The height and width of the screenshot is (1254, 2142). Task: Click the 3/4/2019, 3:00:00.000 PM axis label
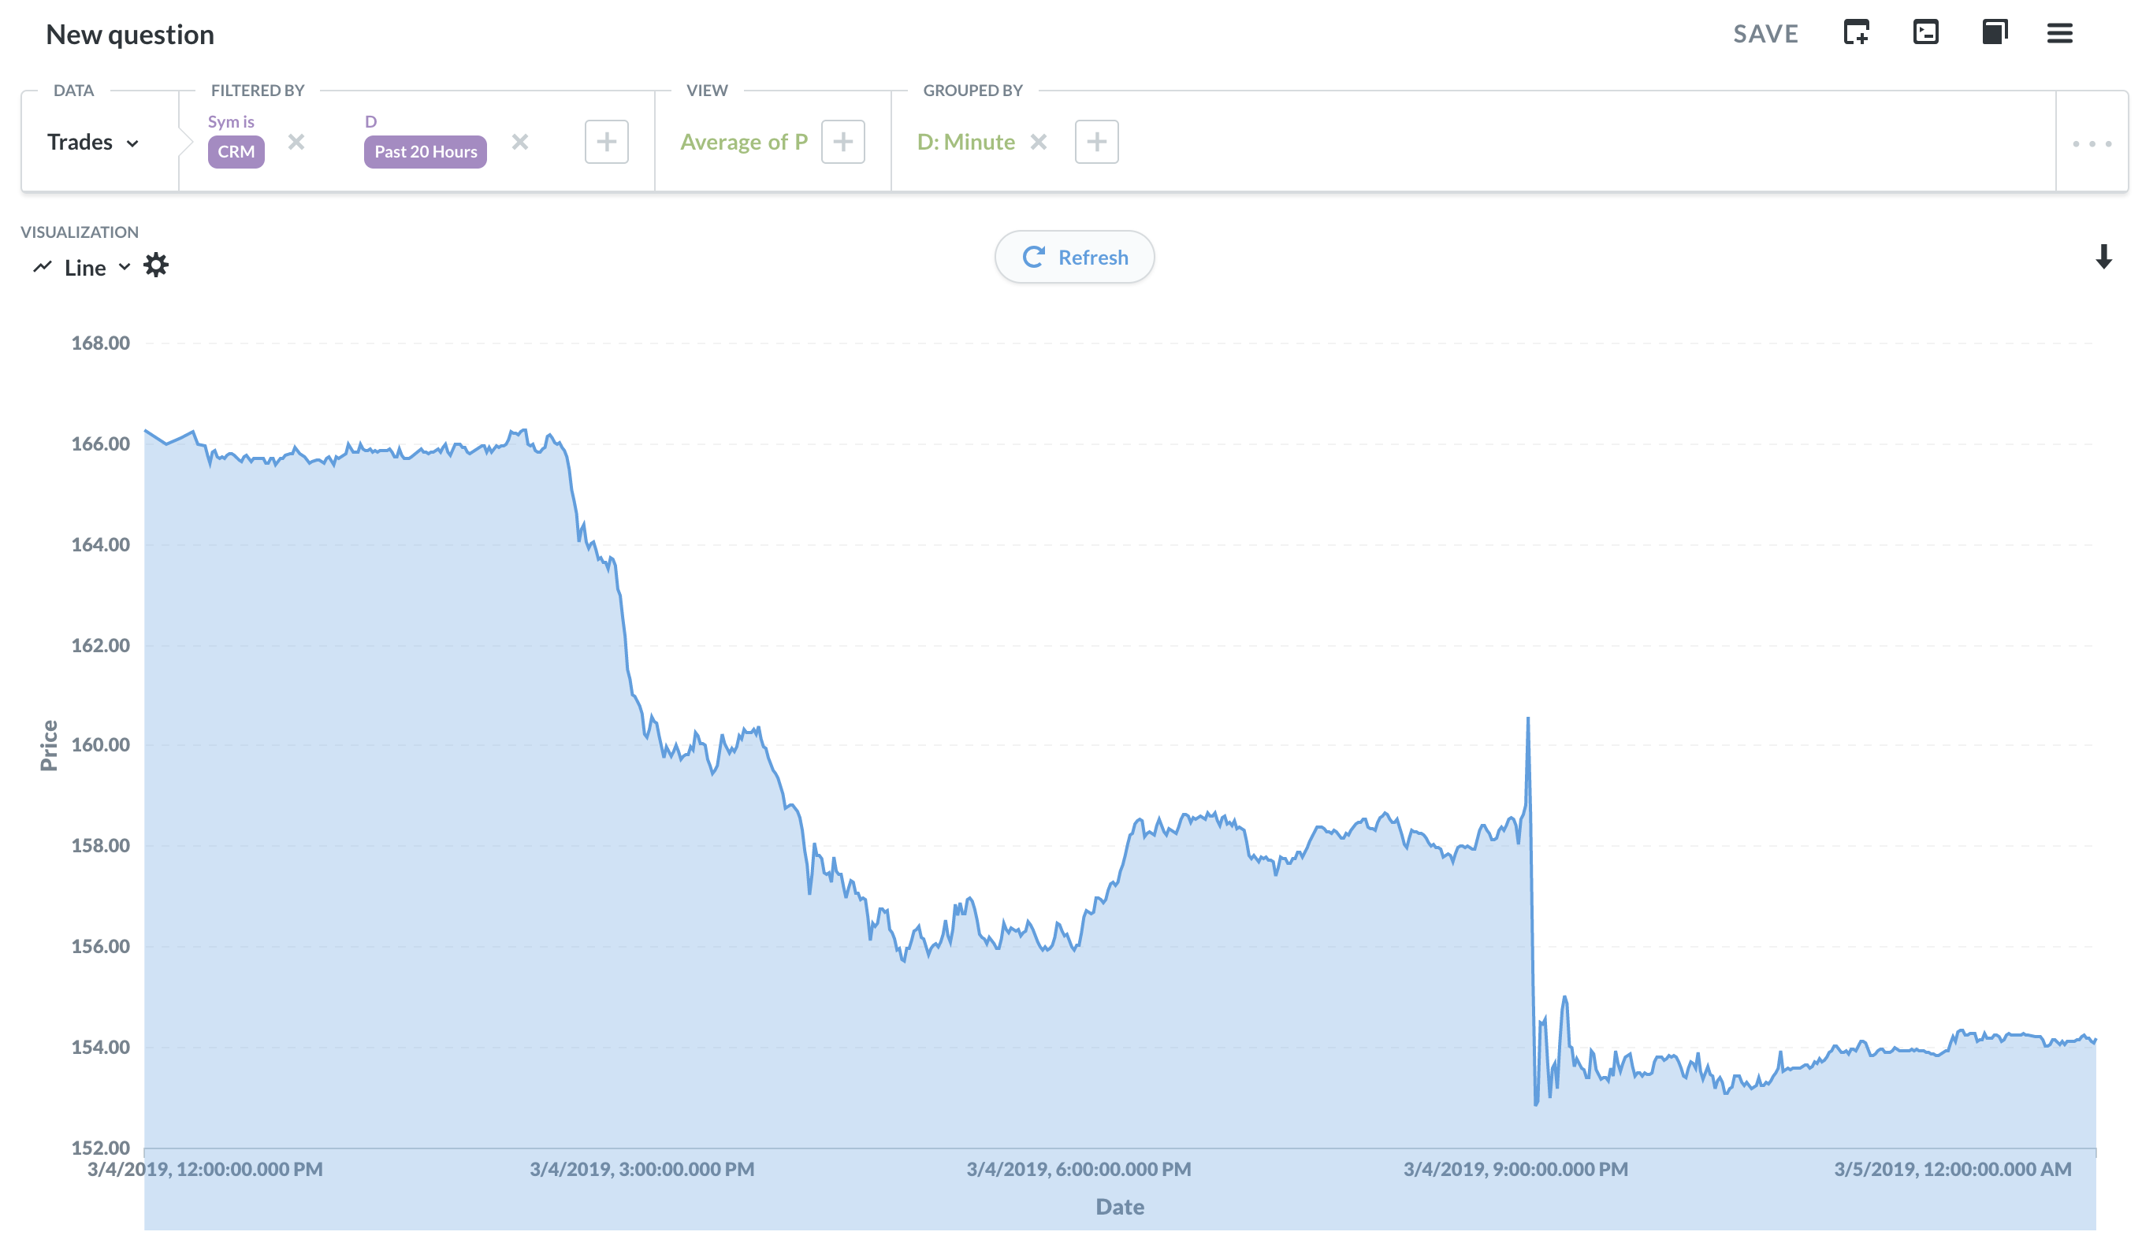(x=641, y=1169)
